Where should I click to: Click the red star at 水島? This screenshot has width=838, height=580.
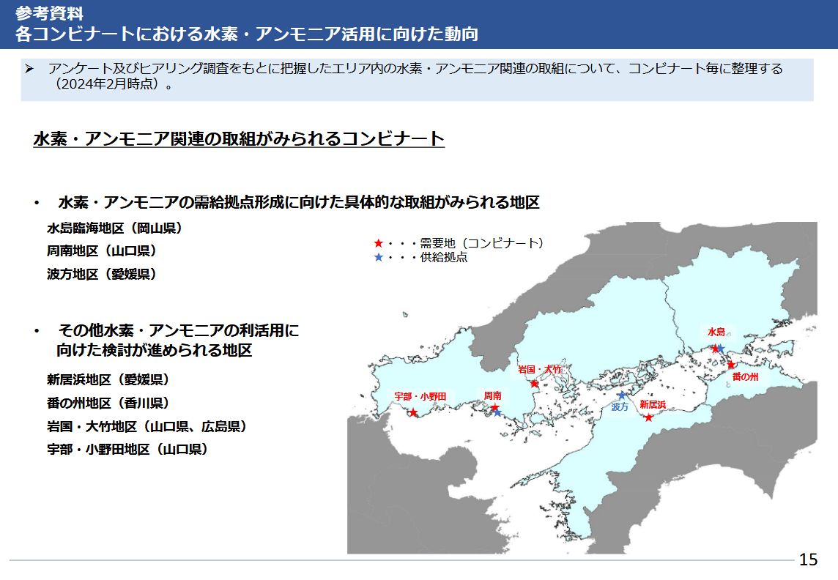point(716,349)
